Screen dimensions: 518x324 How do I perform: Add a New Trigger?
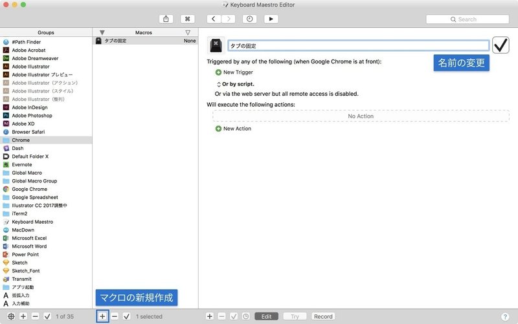234,72
